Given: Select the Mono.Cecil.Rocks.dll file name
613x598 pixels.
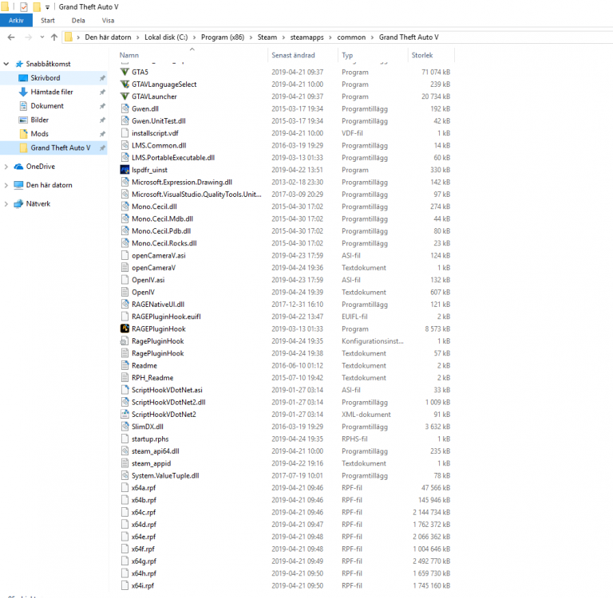Looking at the screenshot, I should click(x=164, y=243).
